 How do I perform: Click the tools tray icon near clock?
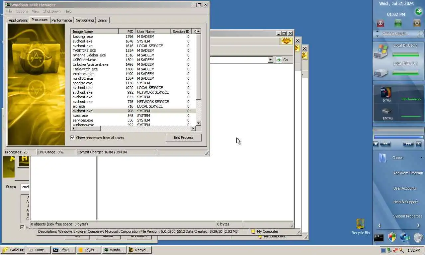[x=401, y=250]
